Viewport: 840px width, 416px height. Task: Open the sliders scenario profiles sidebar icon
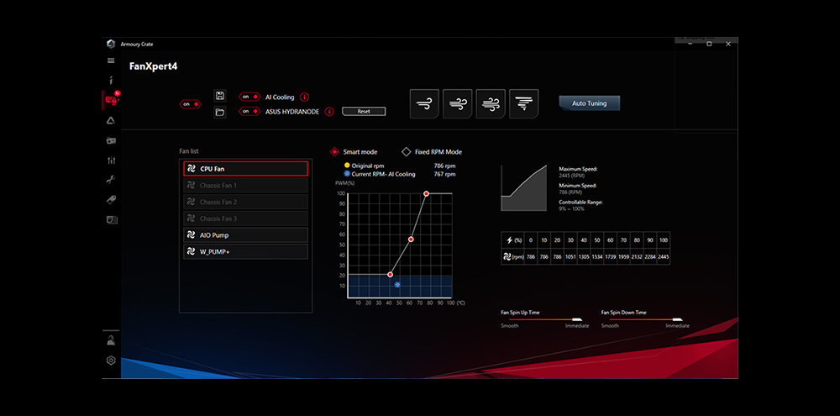(111, 160)
